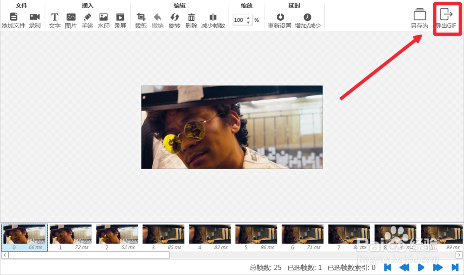Rotate frames using the 旋转 icon
This screenshot has height=275, width=464.
[x=174, y=17]
